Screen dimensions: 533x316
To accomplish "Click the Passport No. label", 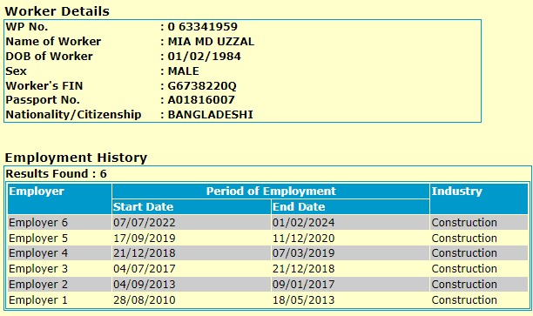I will pos(43,100).
